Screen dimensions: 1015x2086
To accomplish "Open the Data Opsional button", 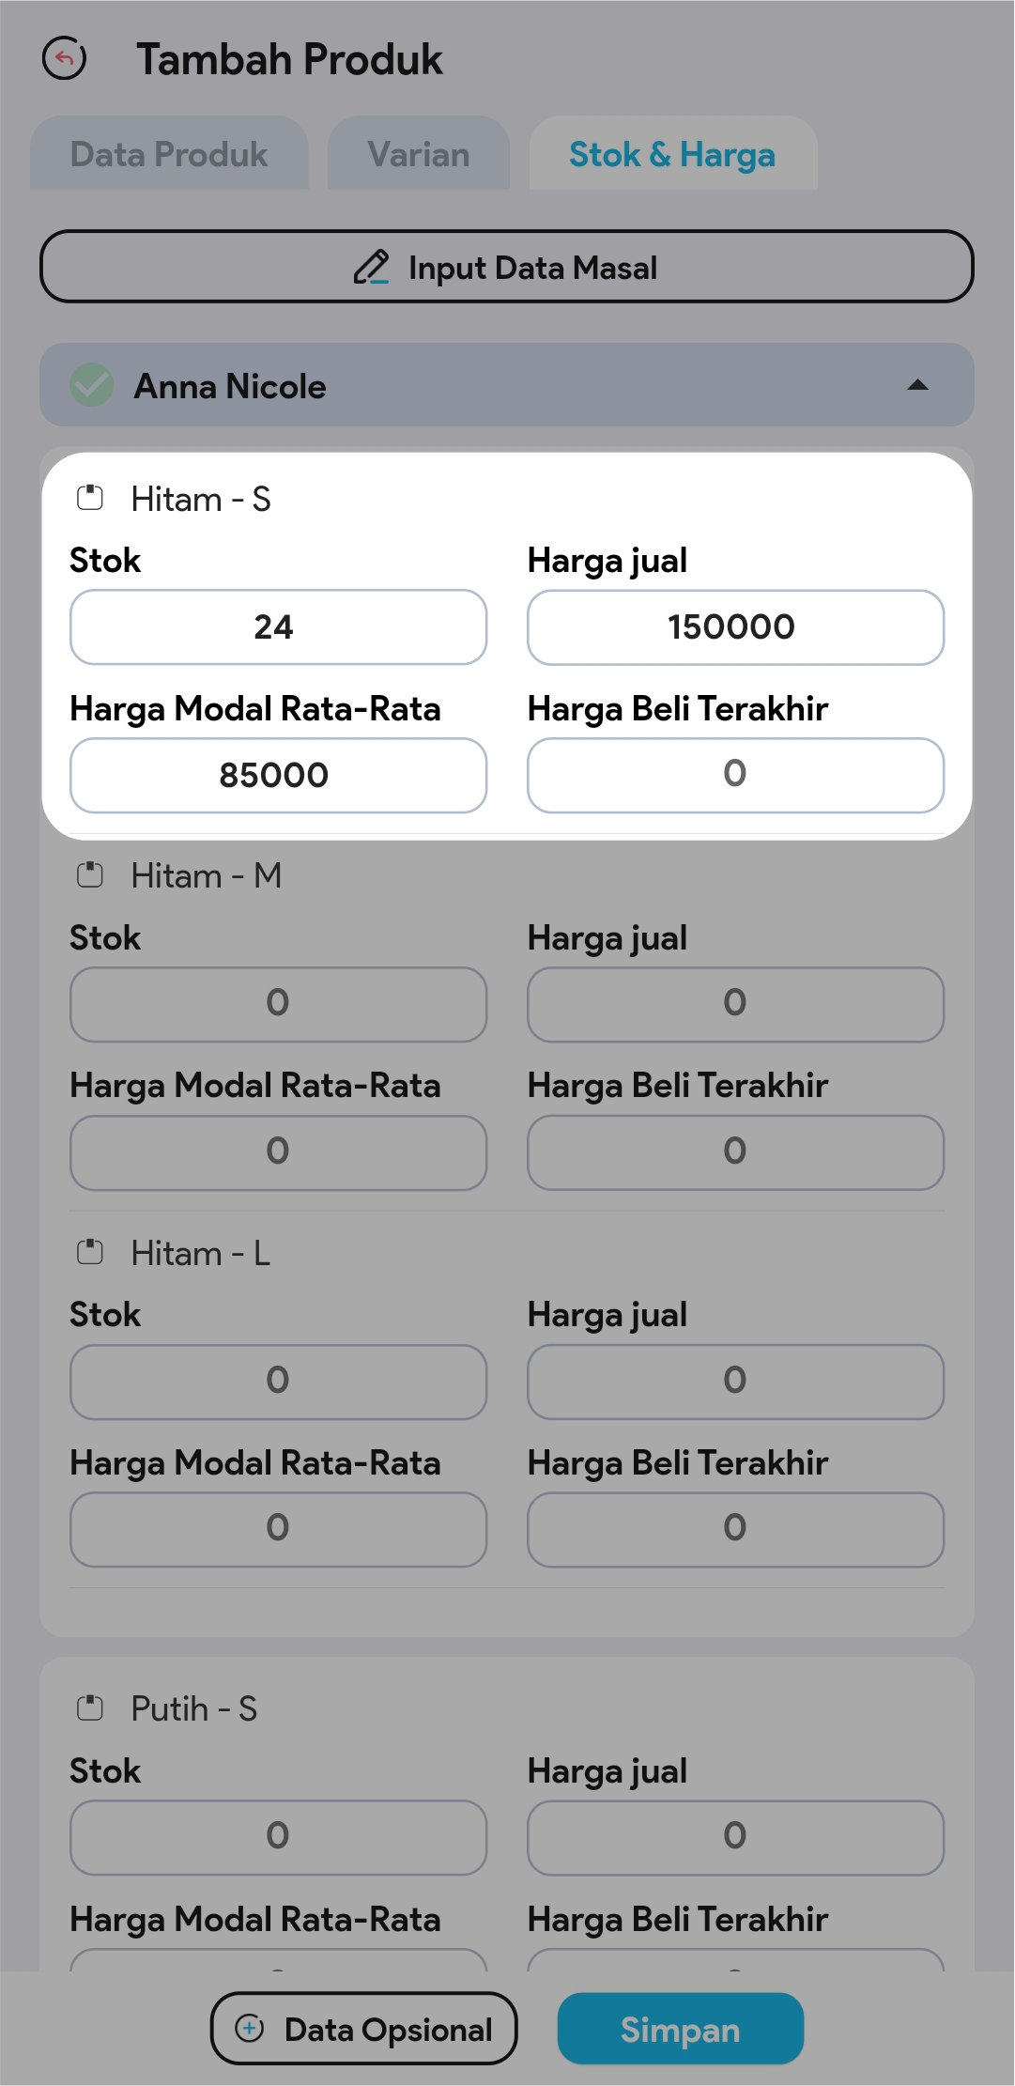I will tap(364, 2029).
